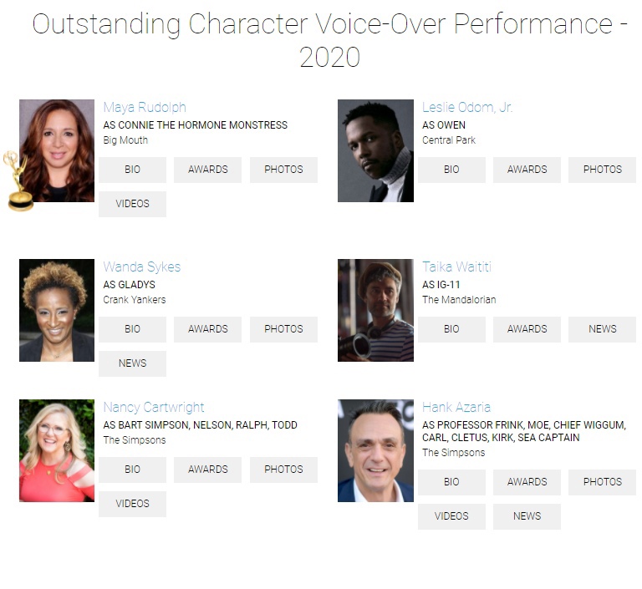Click Taika Waititi's photo thumbnail

pyautogui.click(x=375, y=310)
